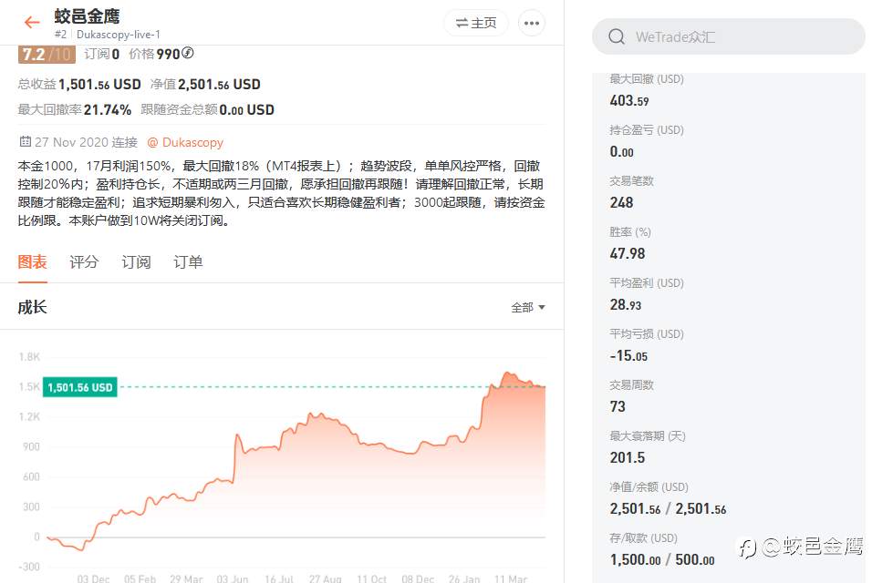
Task: Click the 1,501.56 USD chart value label
Action: [x=80, y=387]
